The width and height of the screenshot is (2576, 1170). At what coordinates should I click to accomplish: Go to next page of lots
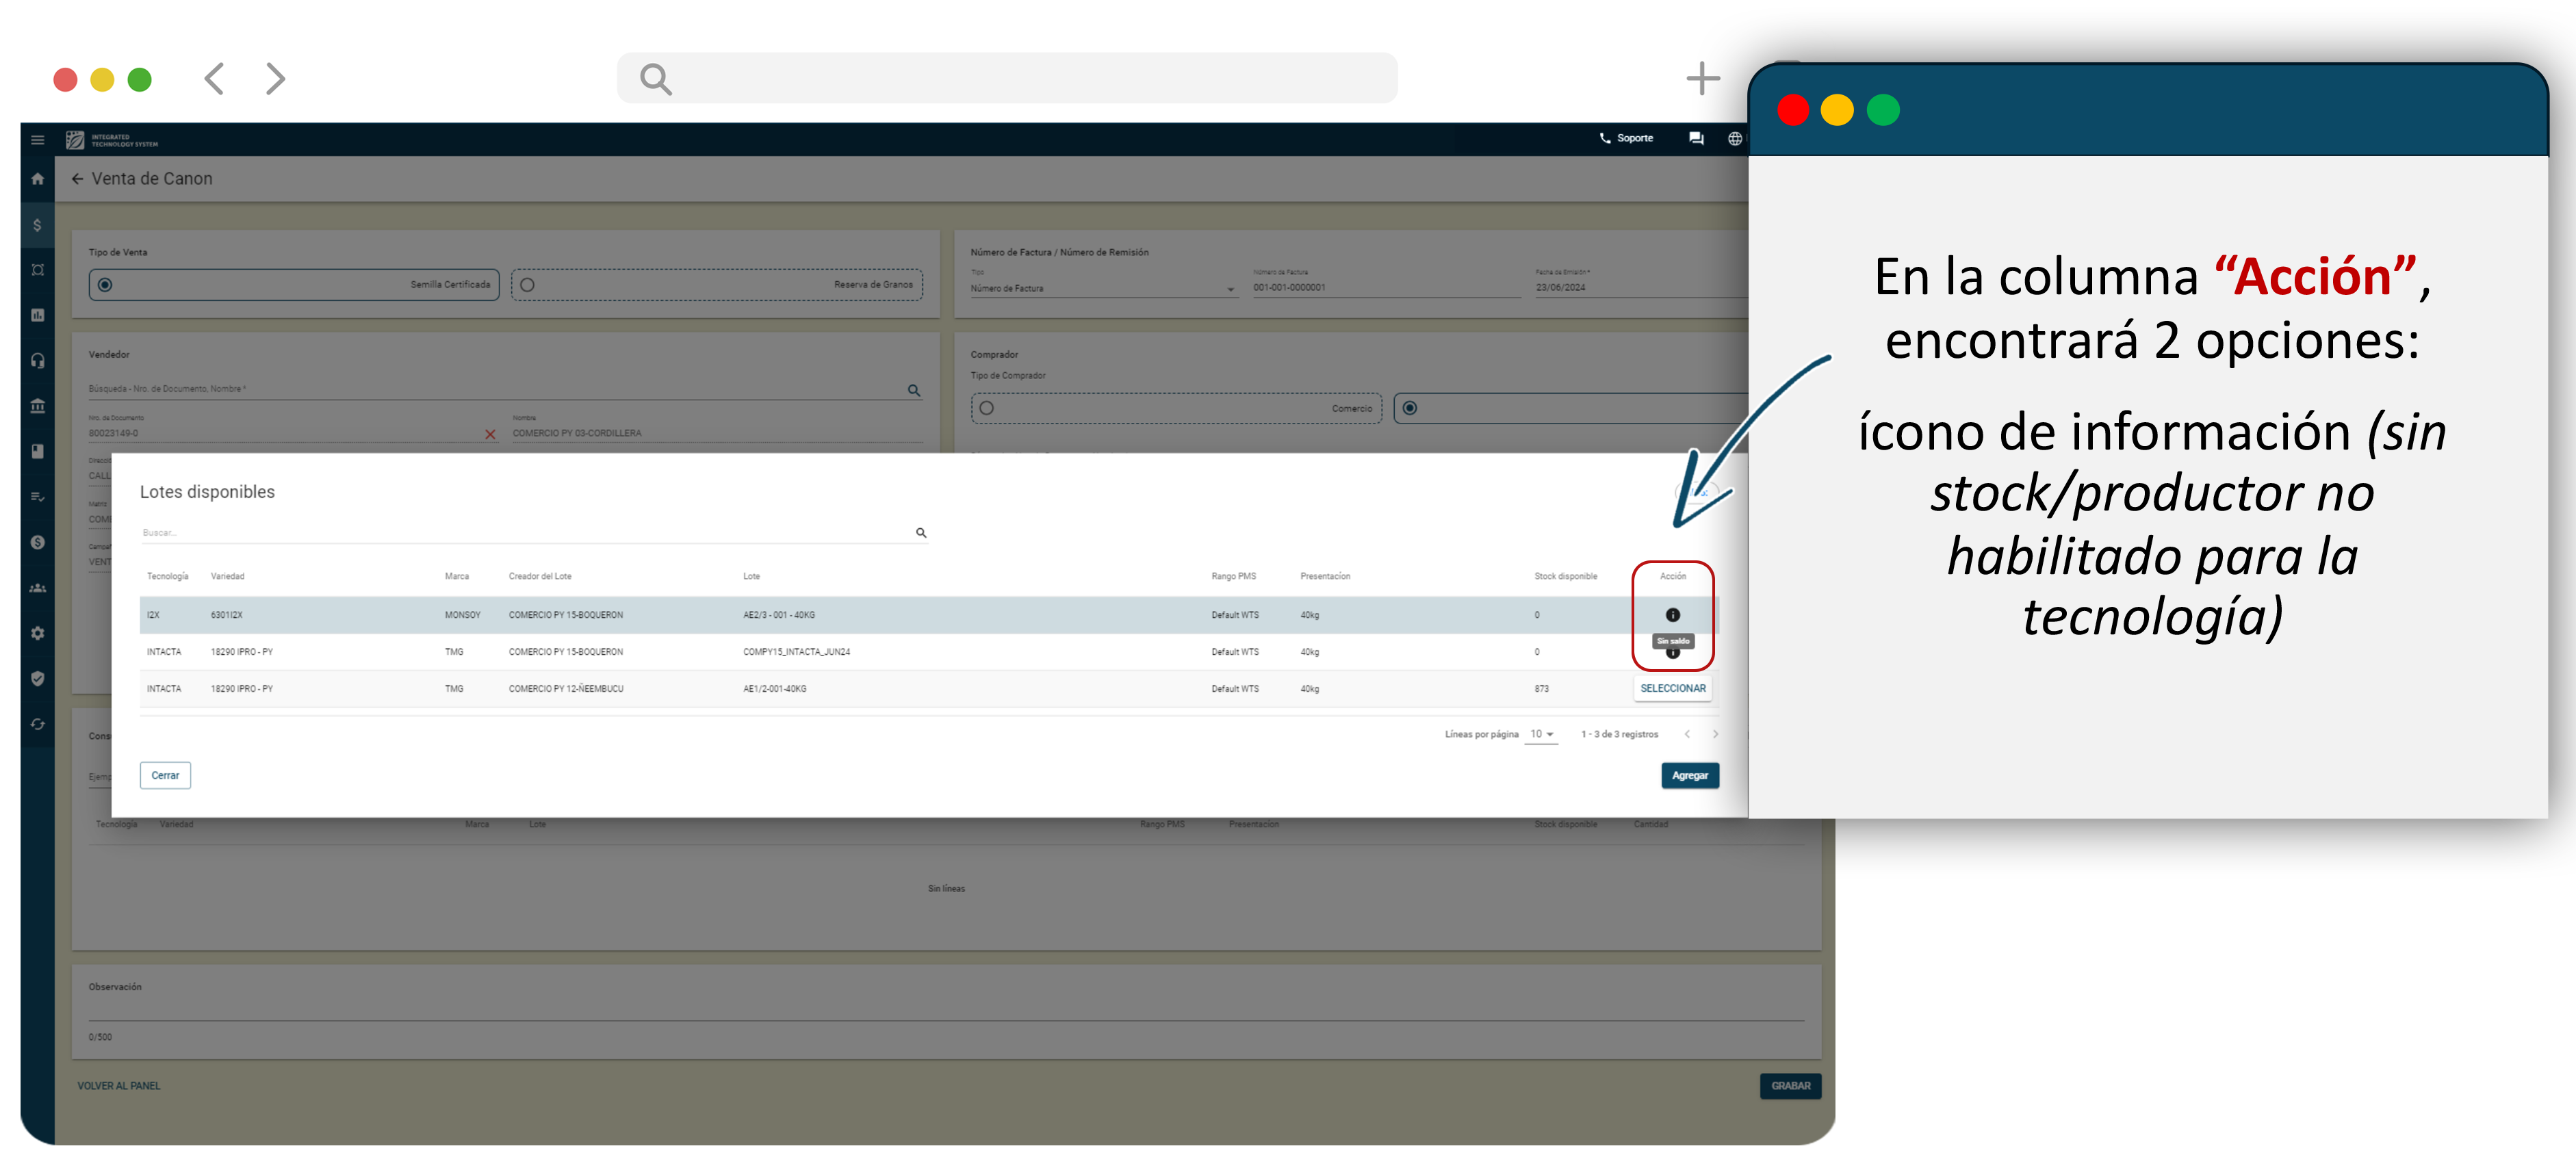1715,734
